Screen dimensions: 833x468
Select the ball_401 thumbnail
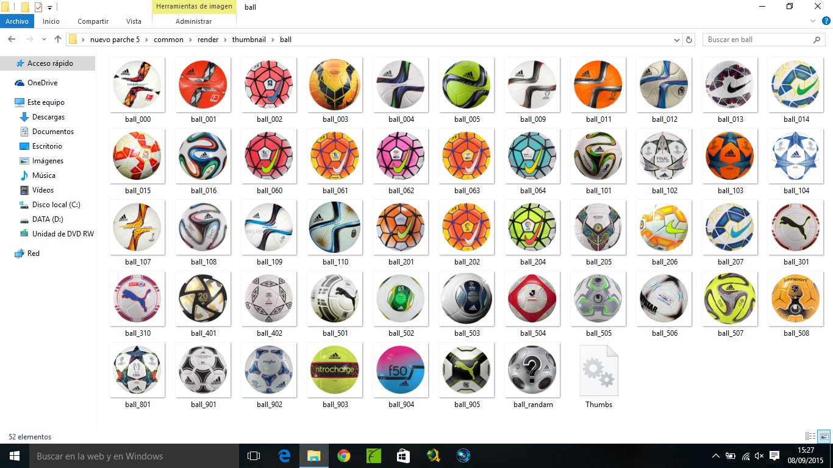coord(204,299)
